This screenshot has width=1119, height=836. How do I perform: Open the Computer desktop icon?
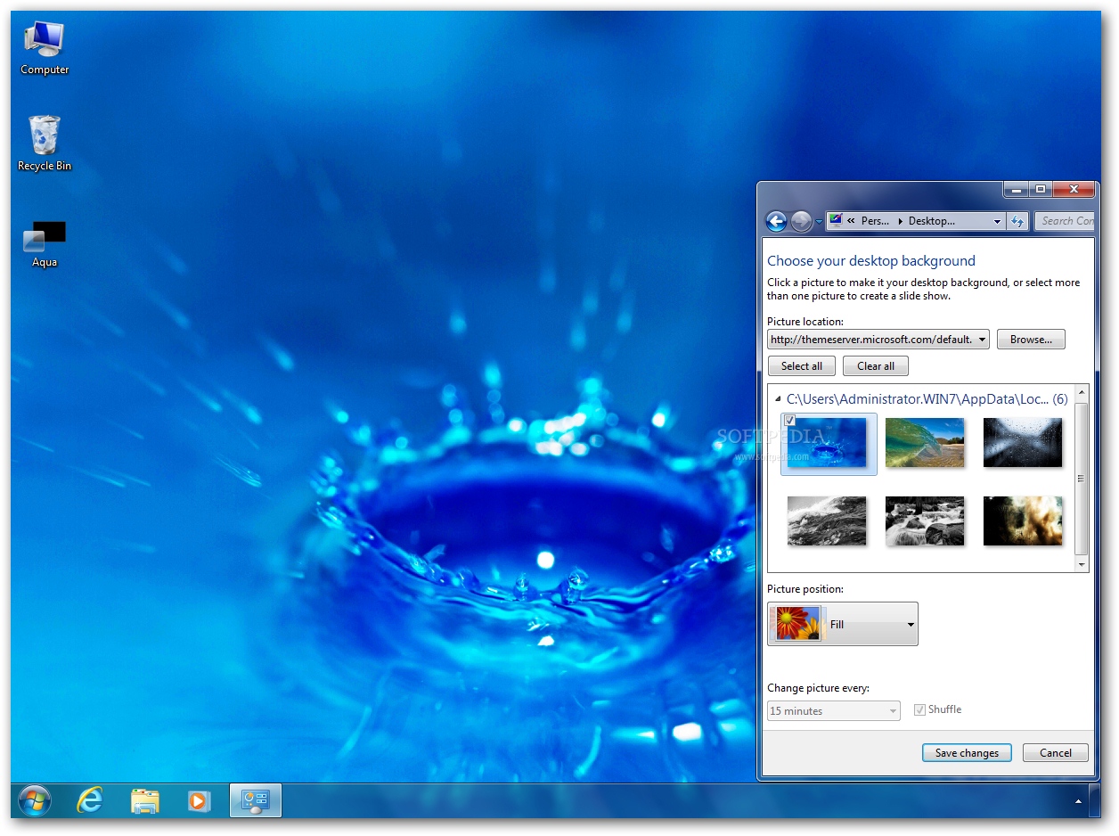click(45, 48)
